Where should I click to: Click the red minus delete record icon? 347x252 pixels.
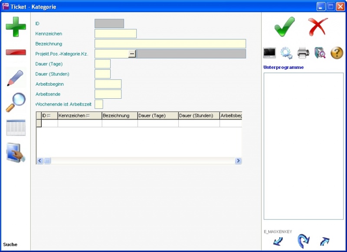[x=16, y=52]
